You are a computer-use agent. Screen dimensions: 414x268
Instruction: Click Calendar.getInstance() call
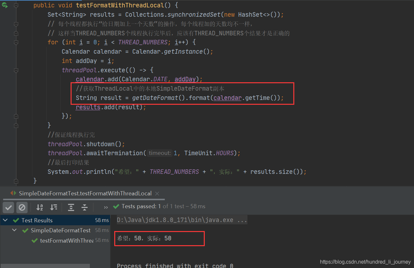(171, 52)
